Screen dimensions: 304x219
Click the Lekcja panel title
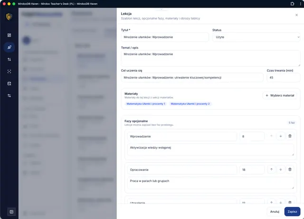126,14
